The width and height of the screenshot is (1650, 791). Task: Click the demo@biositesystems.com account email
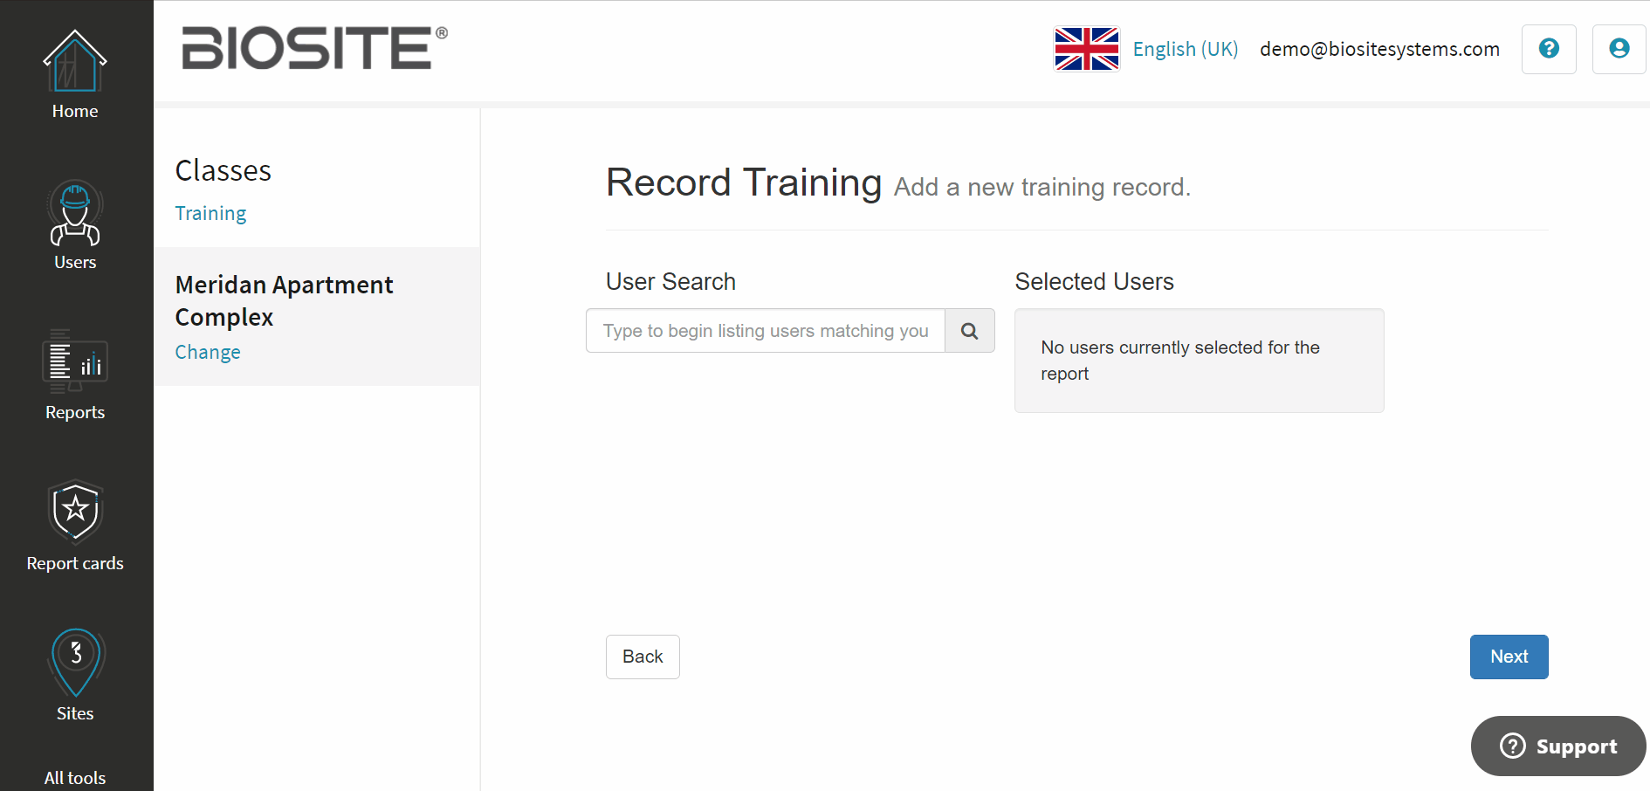point(1379,49)
